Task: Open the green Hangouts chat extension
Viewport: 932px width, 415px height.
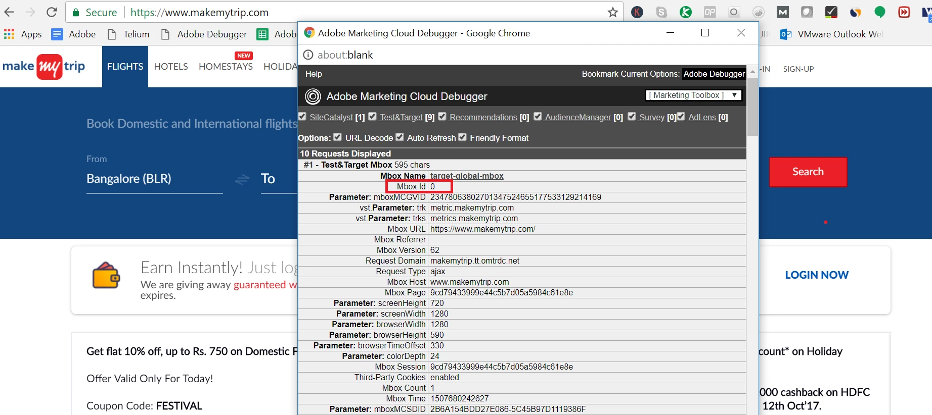Action: pos(880,12)
